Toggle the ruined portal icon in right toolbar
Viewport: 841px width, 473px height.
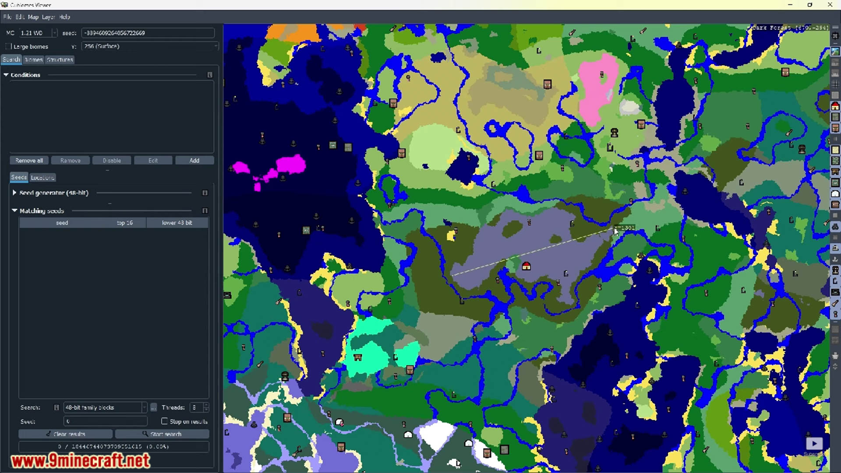click(835, 281)
